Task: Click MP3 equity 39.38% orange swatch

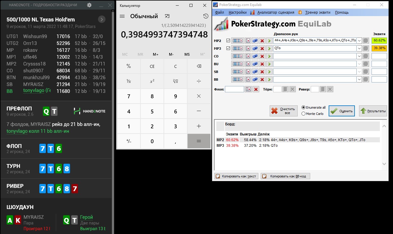Action: pos(379,48)
